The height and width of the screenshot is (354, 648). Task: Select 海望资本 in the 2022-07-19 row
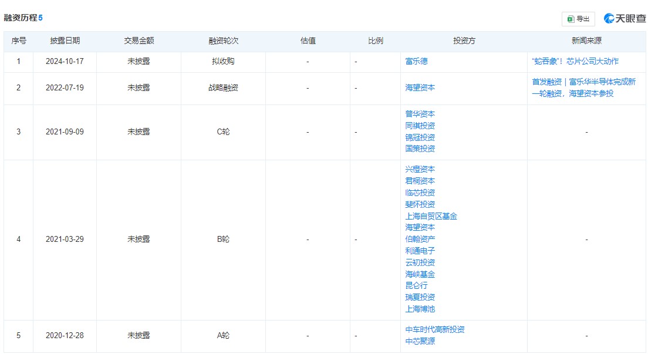click(x=420, y=87)
